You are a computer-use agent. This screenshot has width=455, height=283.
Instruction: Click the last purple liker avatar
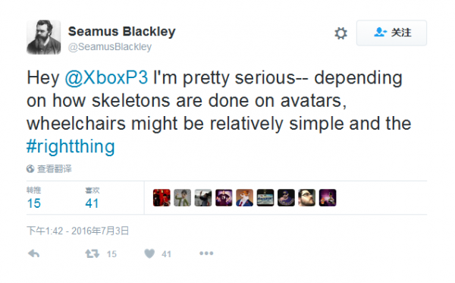328,198
